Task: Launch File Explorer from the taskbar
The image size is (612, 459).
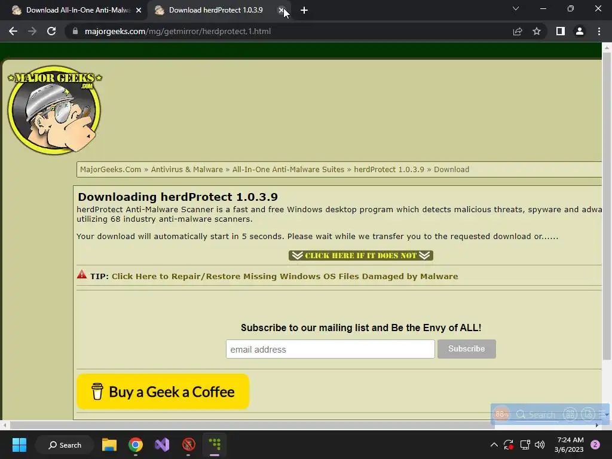Action: [109, 445]
